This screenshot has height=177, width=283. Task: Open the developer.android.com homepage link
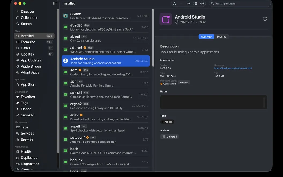(x=233, y=68)
